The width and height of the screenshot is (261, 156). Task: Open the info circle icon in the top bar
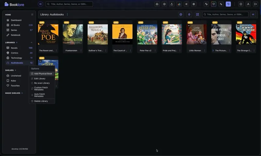241,4
